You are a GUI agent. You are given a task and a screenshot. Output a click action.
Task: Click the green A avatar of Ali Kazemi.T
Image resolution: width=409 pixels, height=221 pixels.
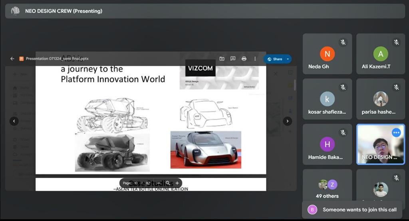tap(381, 54)
